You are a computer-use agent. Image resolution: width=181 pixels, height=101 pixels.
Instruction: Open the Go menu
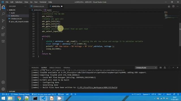pos(31,2)
